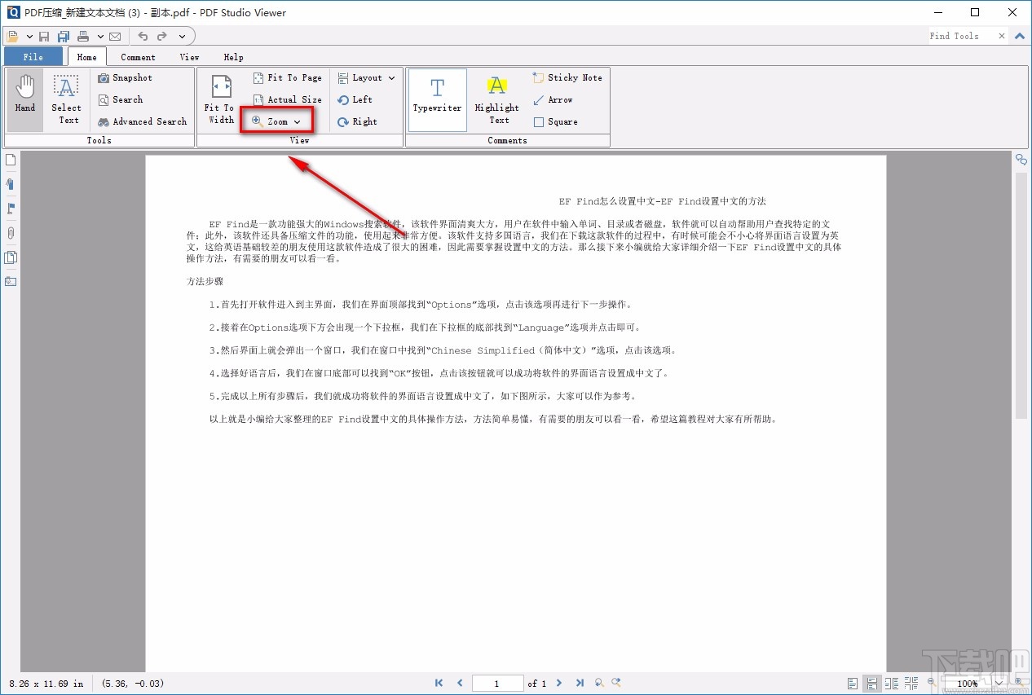Click the Undo arrow icon
This screenshot has width=1032, height=695.
(143, 36)
